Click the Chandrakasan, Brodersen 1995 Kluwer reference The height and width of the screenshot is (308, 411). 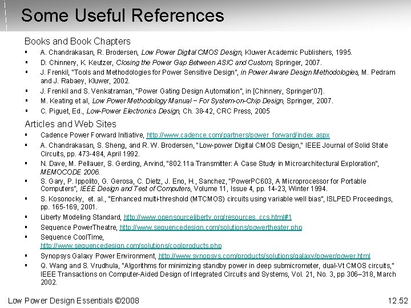[x=196, y=52]
